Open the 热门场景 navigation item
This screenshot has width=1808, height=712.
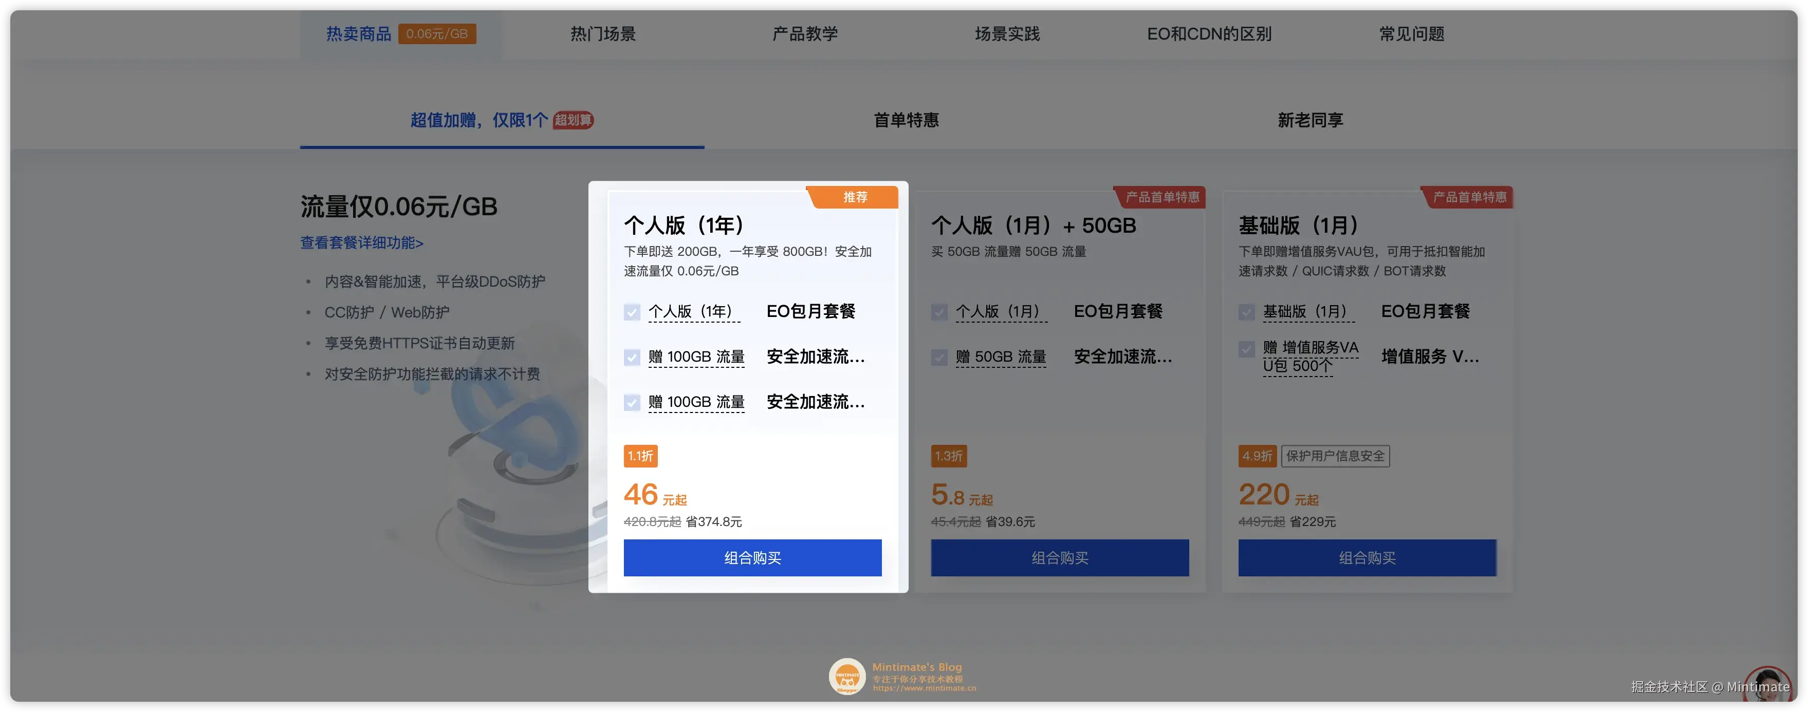[603, 34]
